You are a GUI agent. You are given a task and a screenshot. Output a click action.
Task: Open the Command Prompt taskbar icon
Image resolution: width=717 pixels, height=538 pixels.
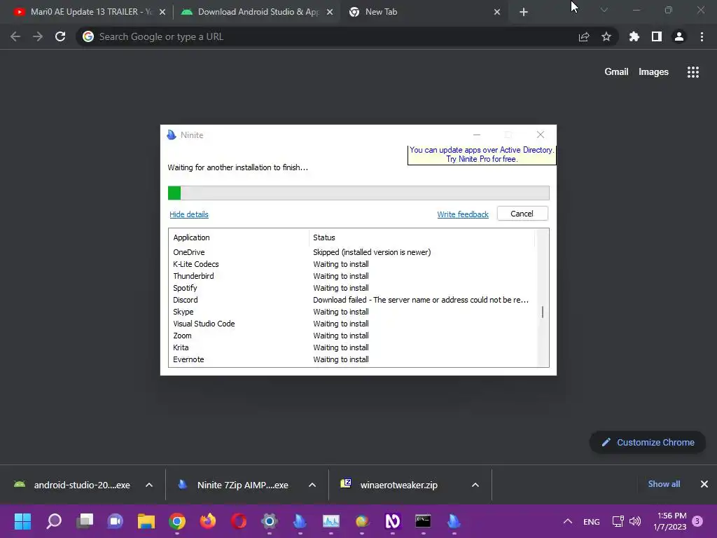423,521
